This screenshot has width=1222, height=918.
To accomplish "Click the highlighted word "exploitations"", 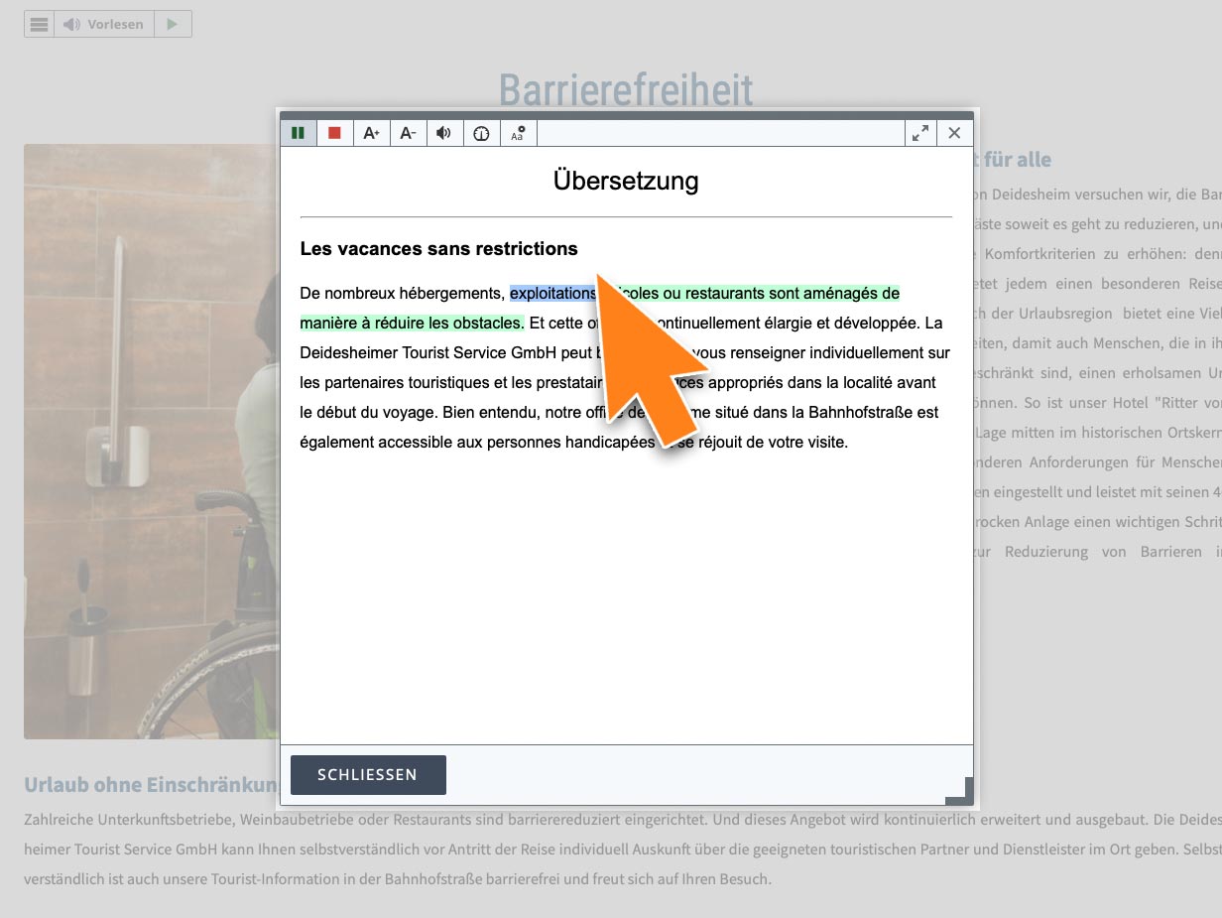I will coord(551,294).
